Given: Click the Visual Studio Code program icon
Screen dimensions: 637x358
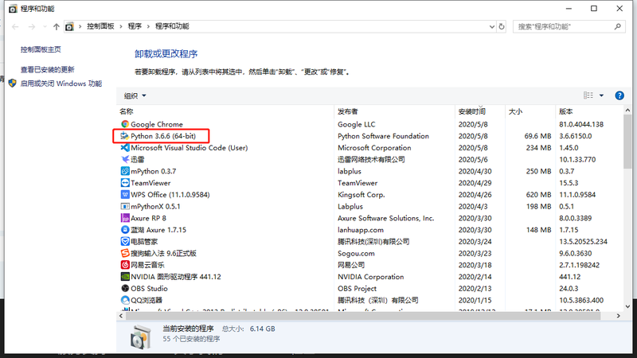Looking at the screenshot, I should coord(125,148).
